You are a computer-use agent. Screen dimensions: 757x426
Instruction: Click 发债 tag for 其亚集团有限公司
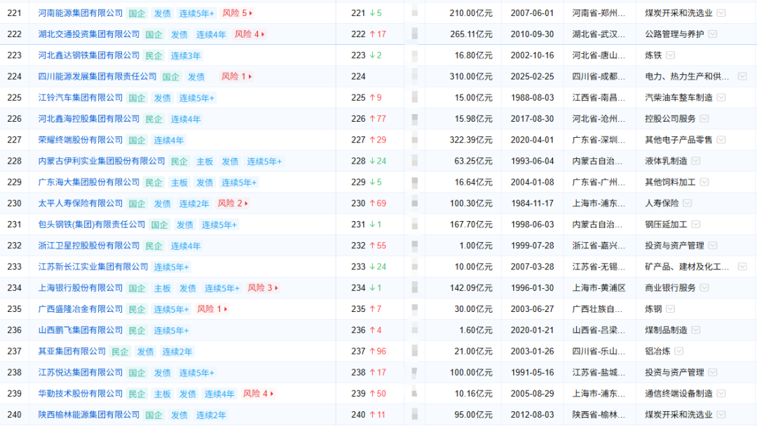pos(145,352)
